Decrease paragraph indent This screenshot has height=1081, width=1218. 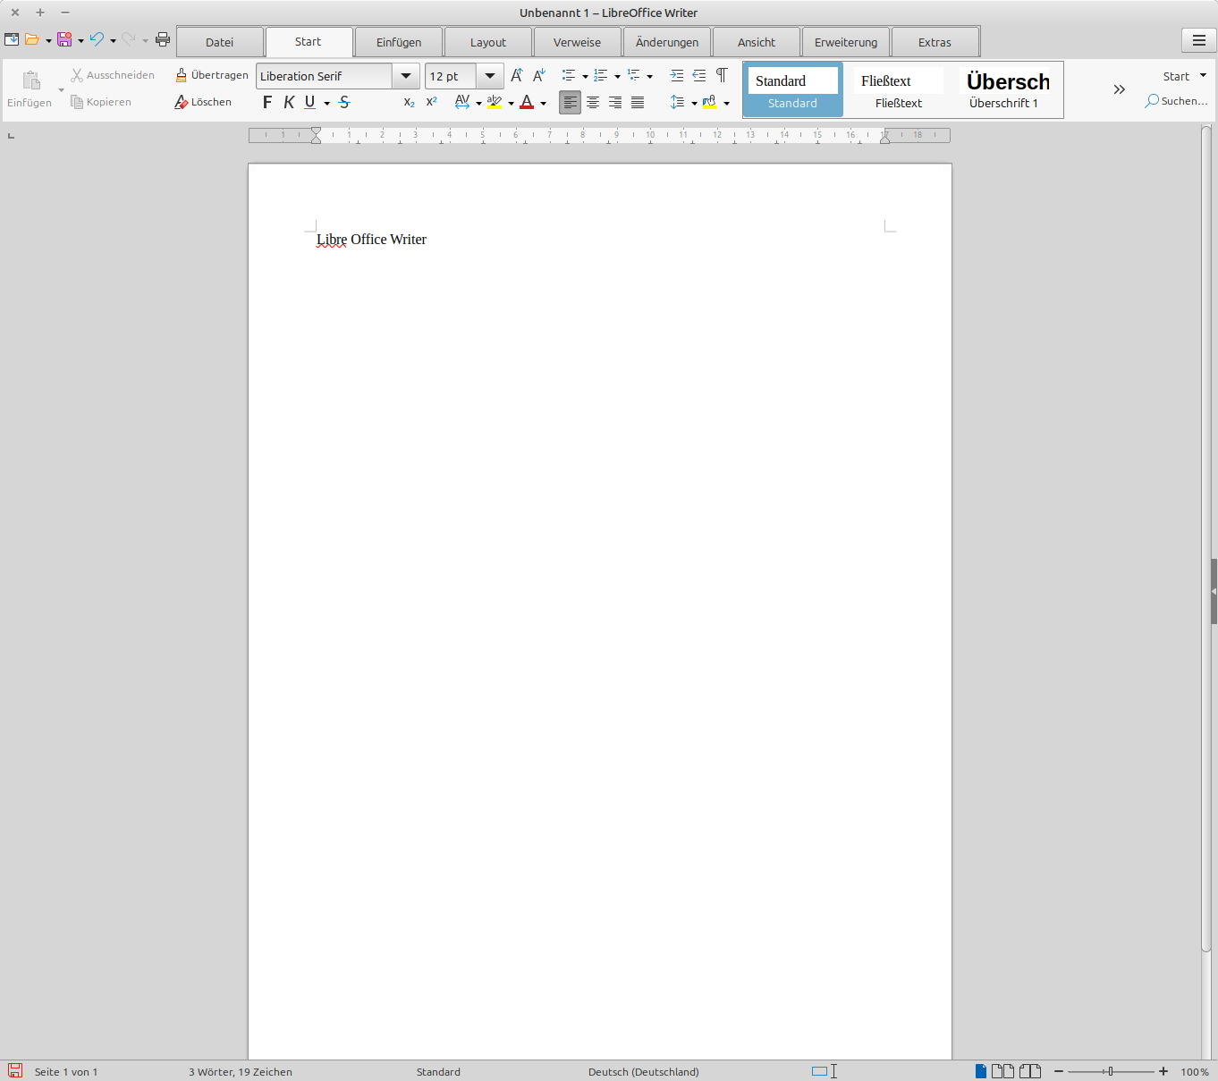(x=699, y=76)
